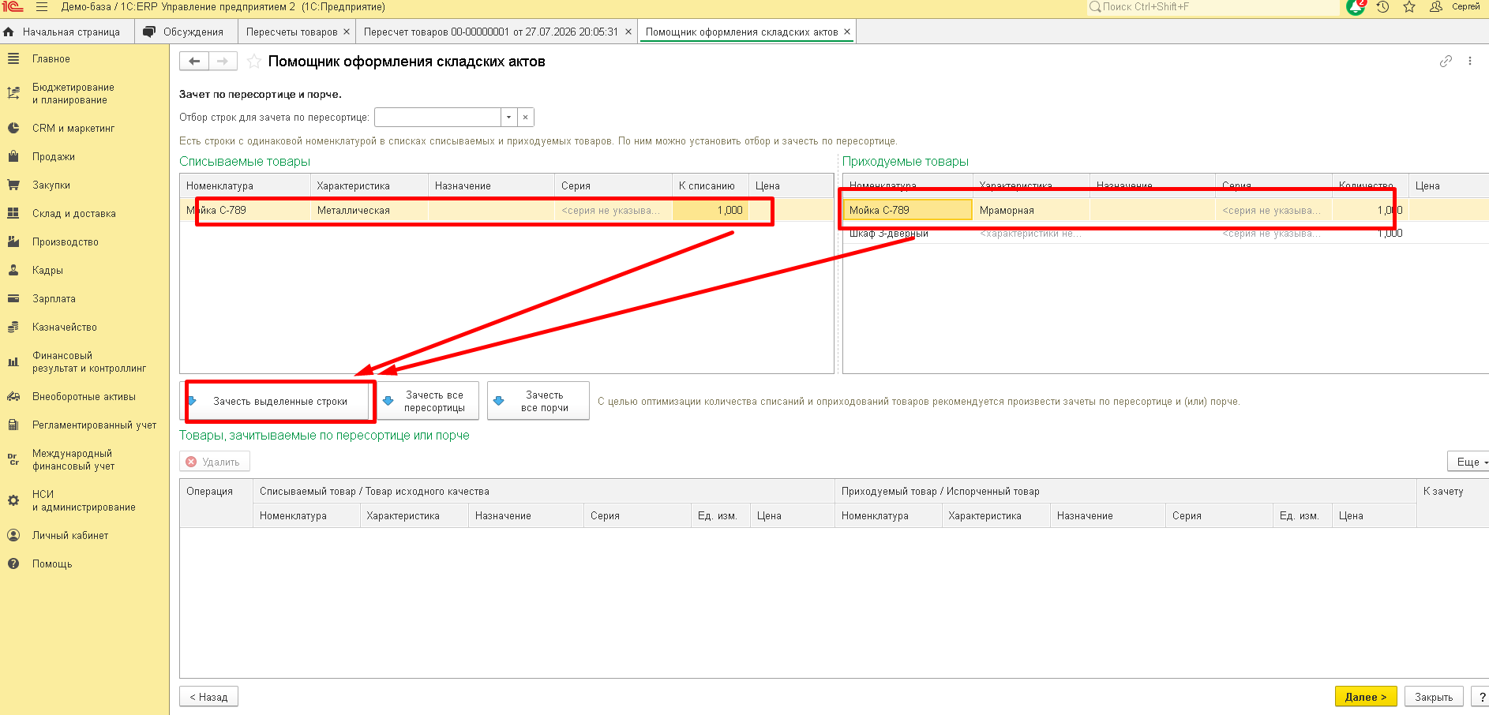Select the Шкаф 3-дверный row
1489x715 pixels.
coord(1165,234)
